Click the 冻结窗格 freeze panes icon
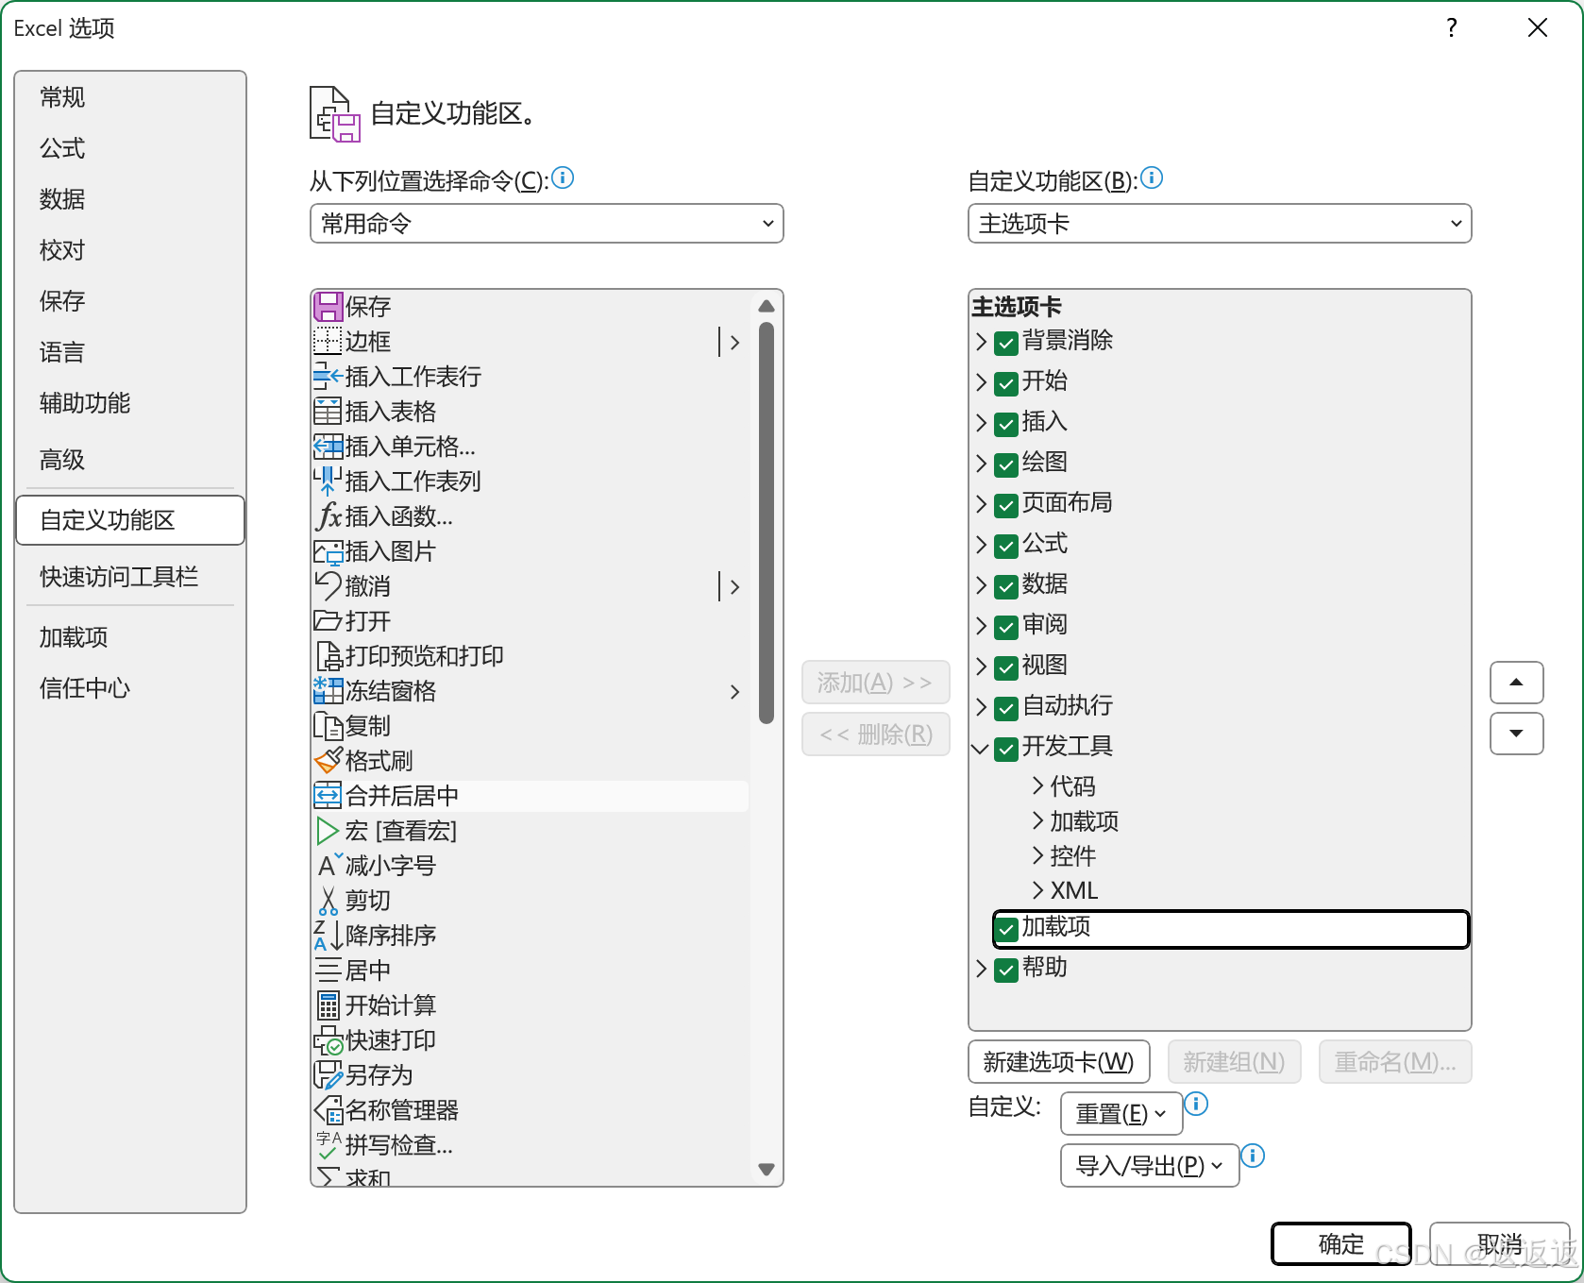The image size is (1584, 1283). 328,690
